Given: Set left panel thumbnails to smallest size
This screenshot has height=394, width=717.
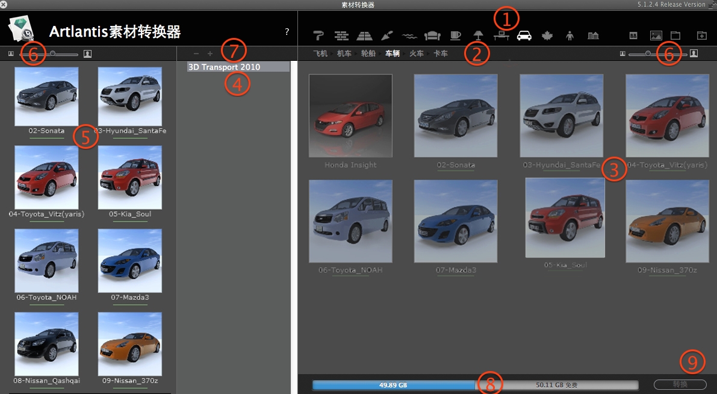Looking at the screenshot, I should coord(11,54).
